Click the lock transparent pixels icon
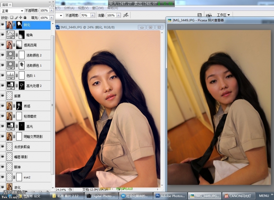Image resolution: width=274 pixels, height=200 pixels. [x=12, y=18]
